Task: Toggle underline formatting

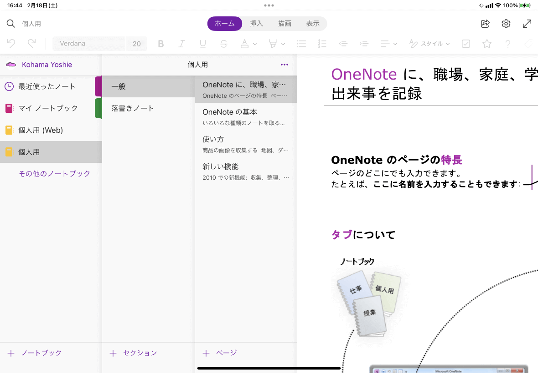Action: [203, 44]
